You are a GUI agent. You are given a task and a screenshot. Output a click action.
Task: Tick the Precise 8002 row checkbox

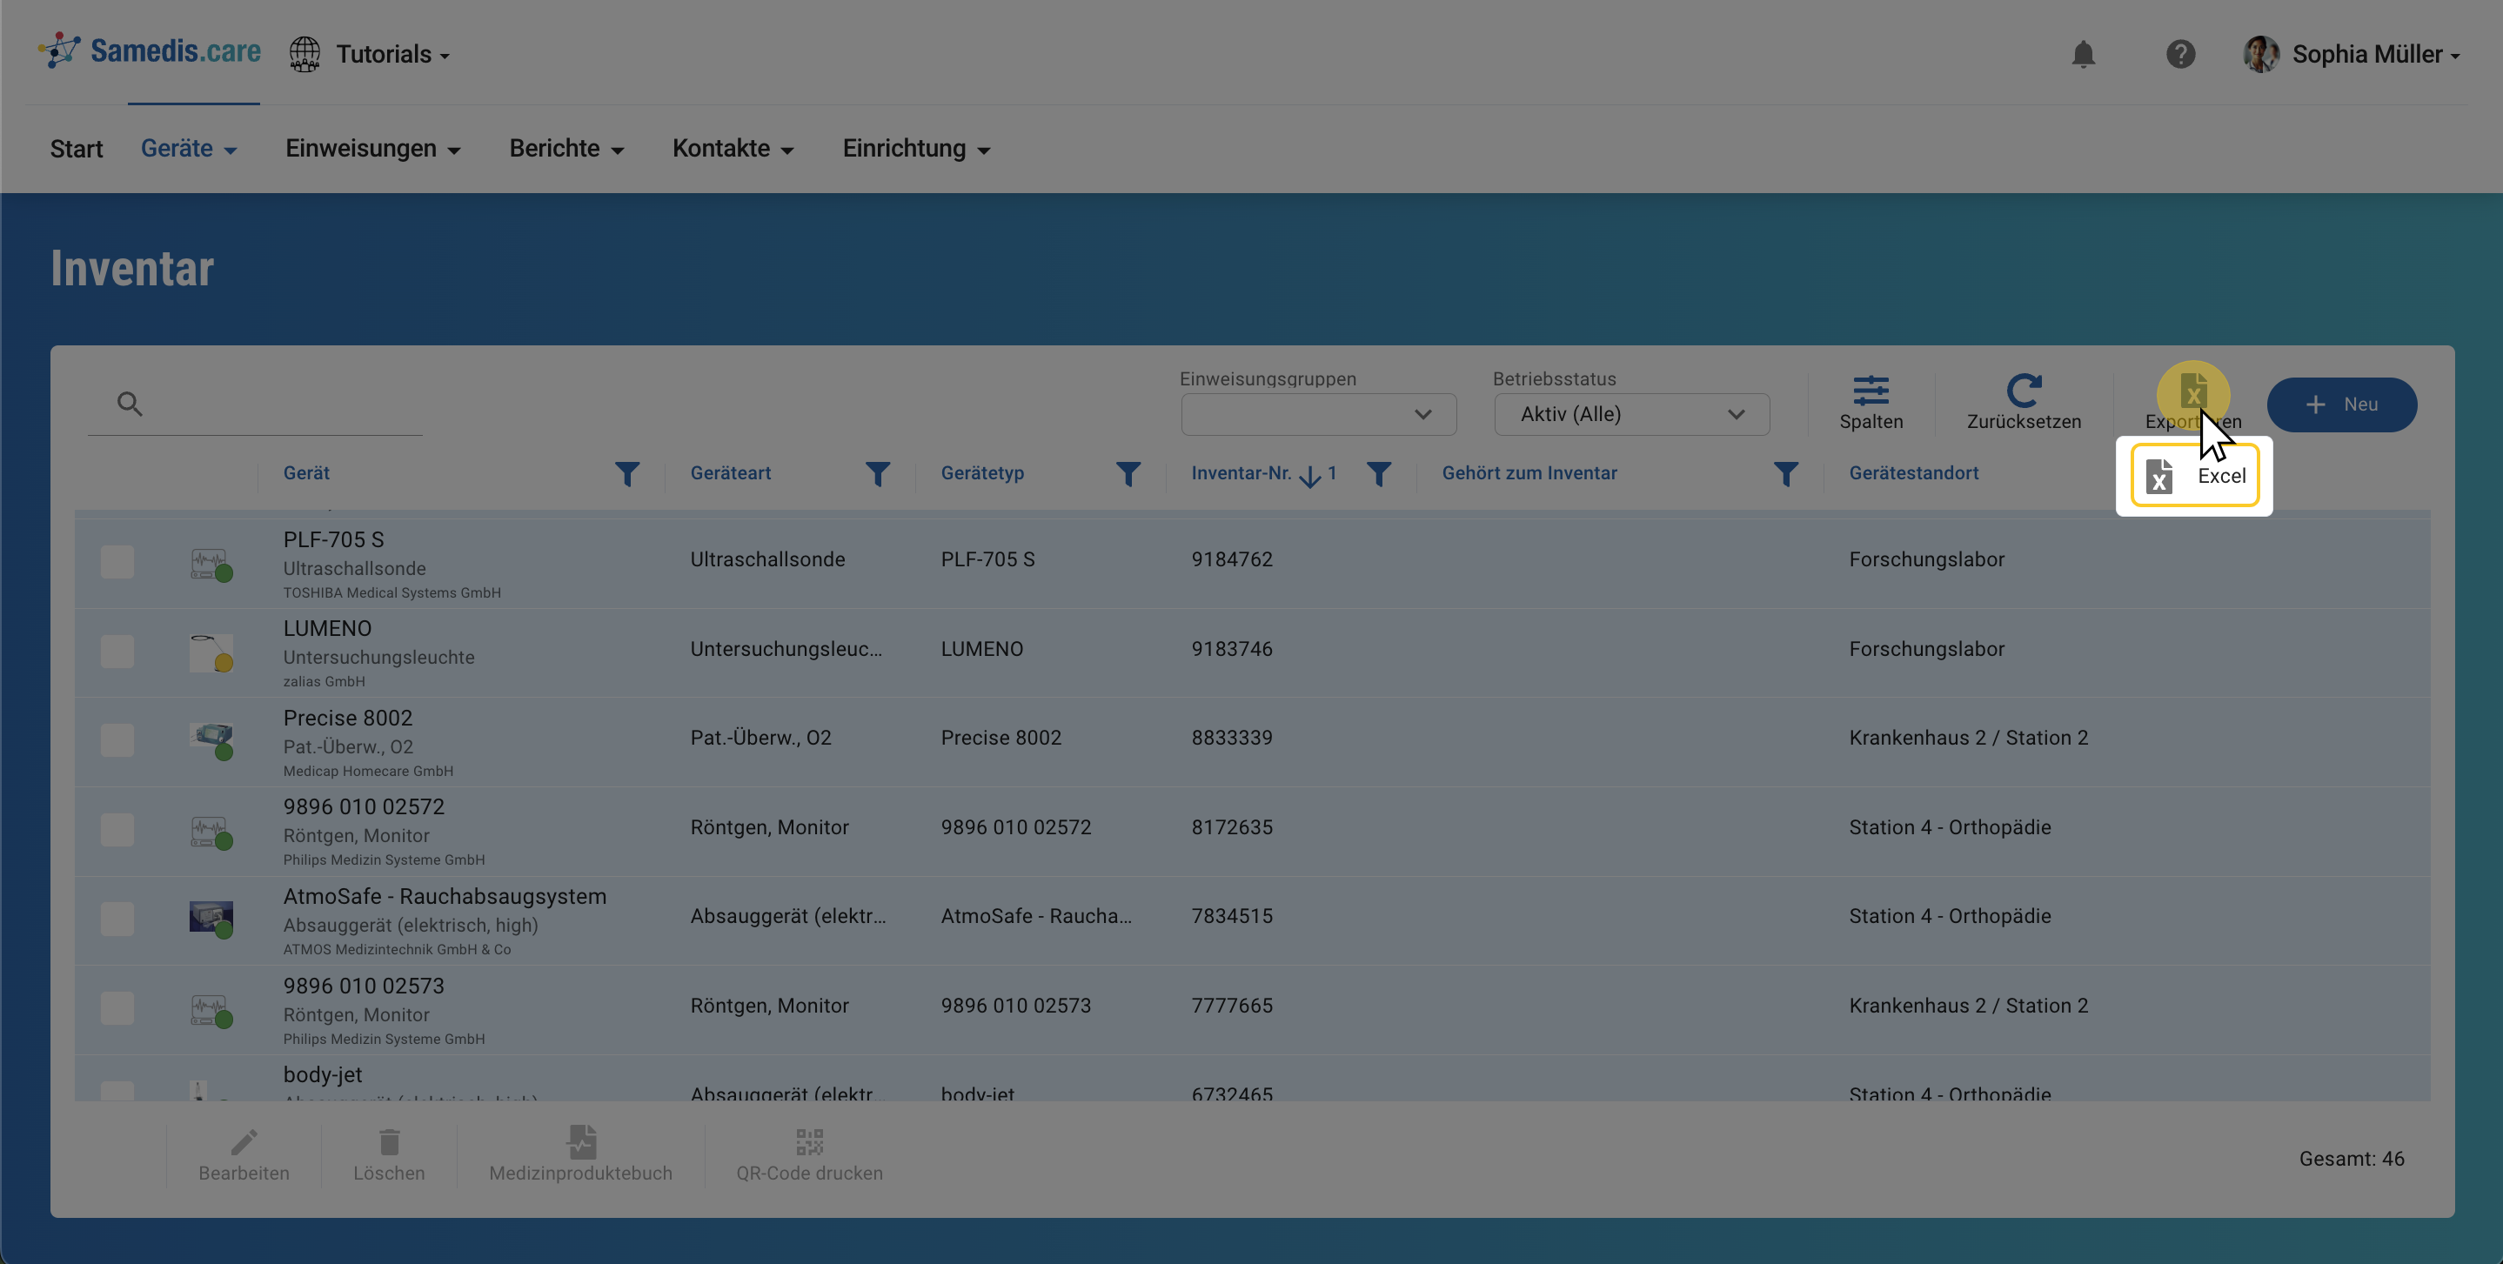click(x=117, y=740)
